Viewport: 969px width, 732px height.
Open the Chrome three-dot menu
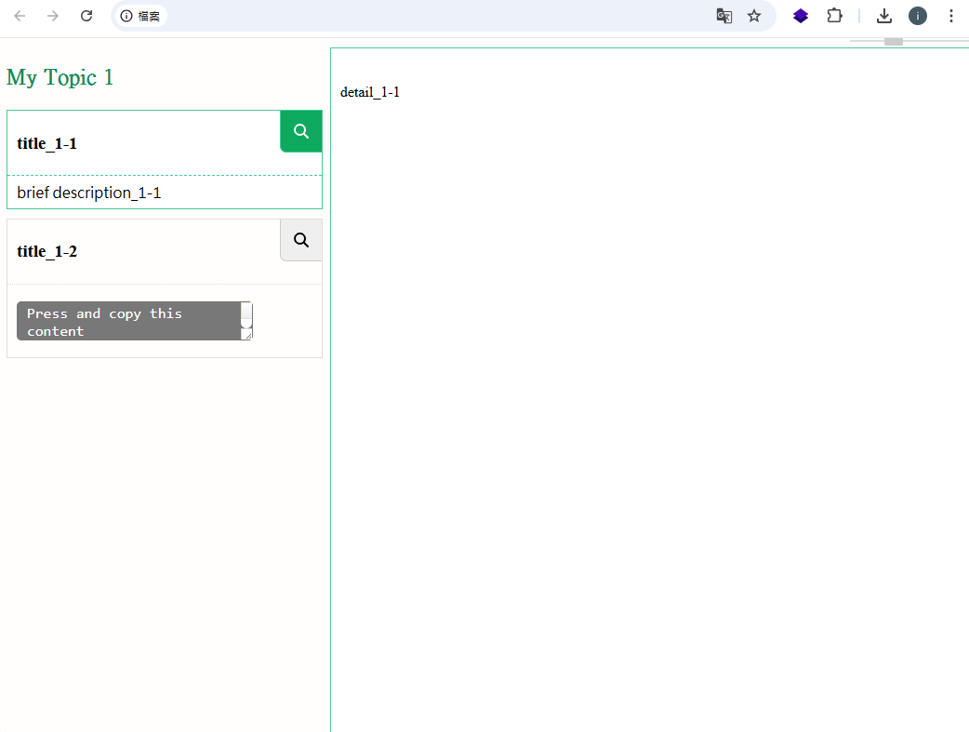(x=950, y=16)
